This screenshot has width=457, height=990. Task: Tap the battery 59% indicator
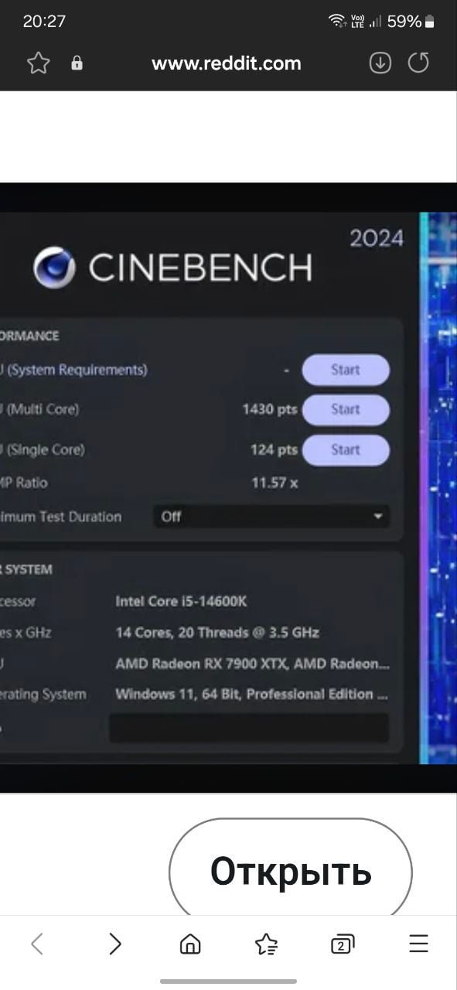[411, 22]
